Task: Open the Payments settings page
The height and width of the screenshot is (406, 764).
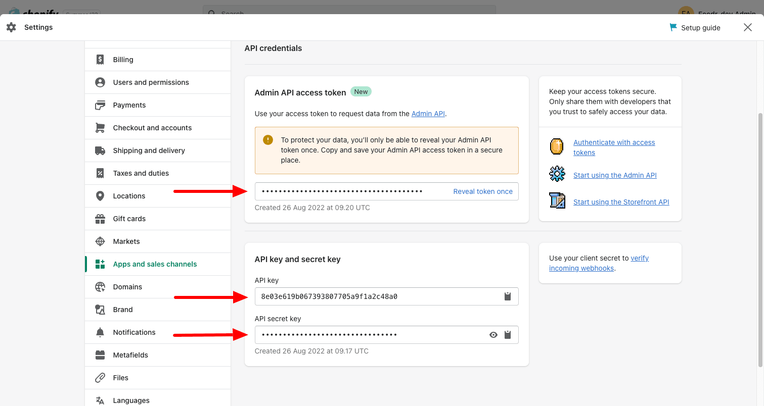Action: point(129,105)
